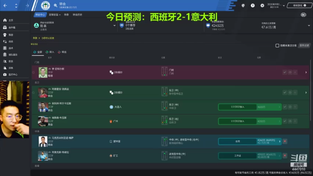The height and width of the screenshot is (176, 313).
Task: Open the history up-down stepper
Action: [x=16, y=5]
